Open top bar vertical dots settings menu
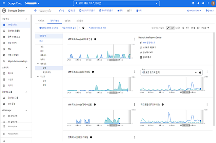Screen dimensions: 216x143 point(208,3)
